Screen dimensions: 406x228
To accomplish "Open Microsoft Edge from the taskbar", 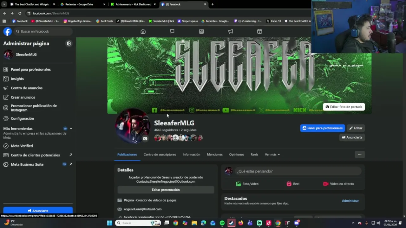I will (203, 223).
